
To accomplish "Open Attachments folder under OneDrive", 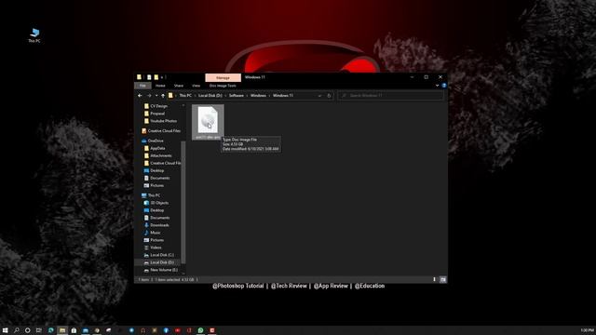I will pos(161,155).
